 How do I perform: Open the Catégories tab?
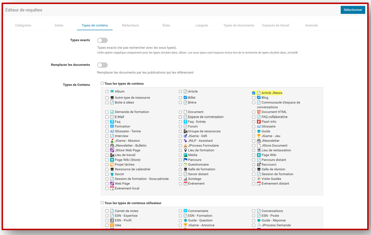tap(23, 25)
